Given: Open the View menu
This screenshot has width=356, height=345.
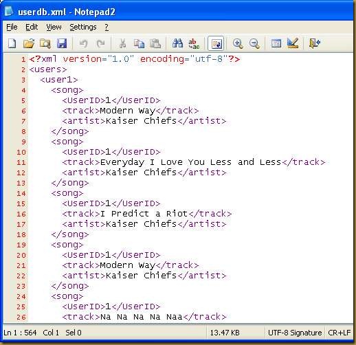Looking at the screenshot, I should tap(54, 27).
